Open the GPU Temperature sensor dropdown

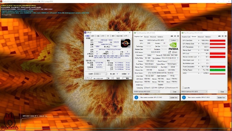[x=199, y=47]
